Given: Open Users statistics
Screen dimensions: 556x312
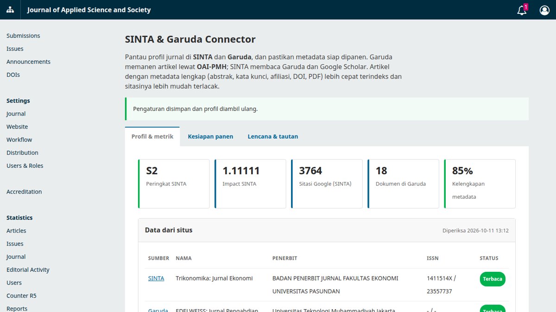Looking at the screenshot, I should tap(14, 282).
